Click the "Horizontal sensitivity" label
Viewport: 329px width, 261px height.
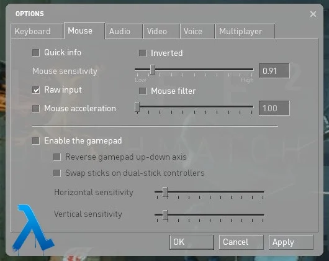[x=94, y=193]
